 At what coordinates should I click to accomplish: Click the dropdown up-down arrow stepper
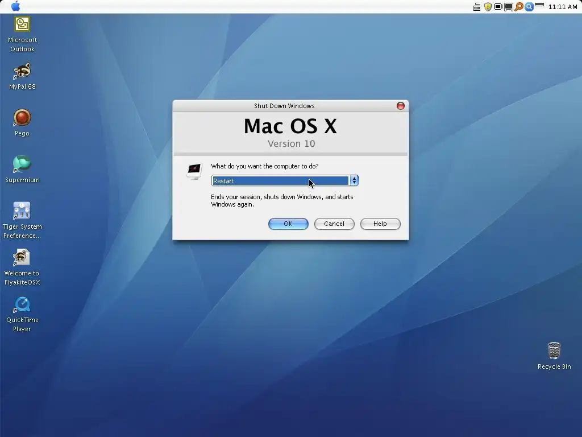coord(354,180)
